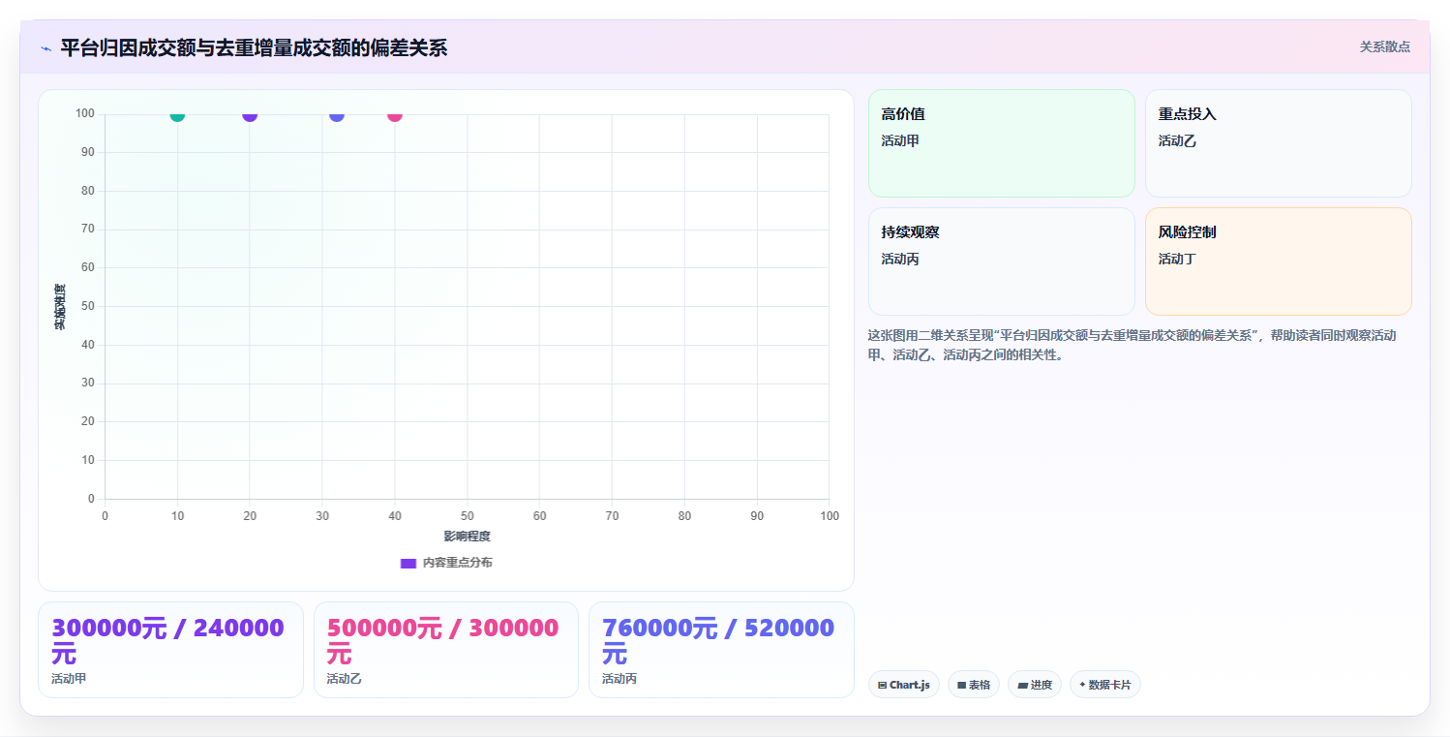Toggle the 内容重点分布 legend item
Image resolution: width=1450 pixels, height=737 pixels.
point(446,563)
